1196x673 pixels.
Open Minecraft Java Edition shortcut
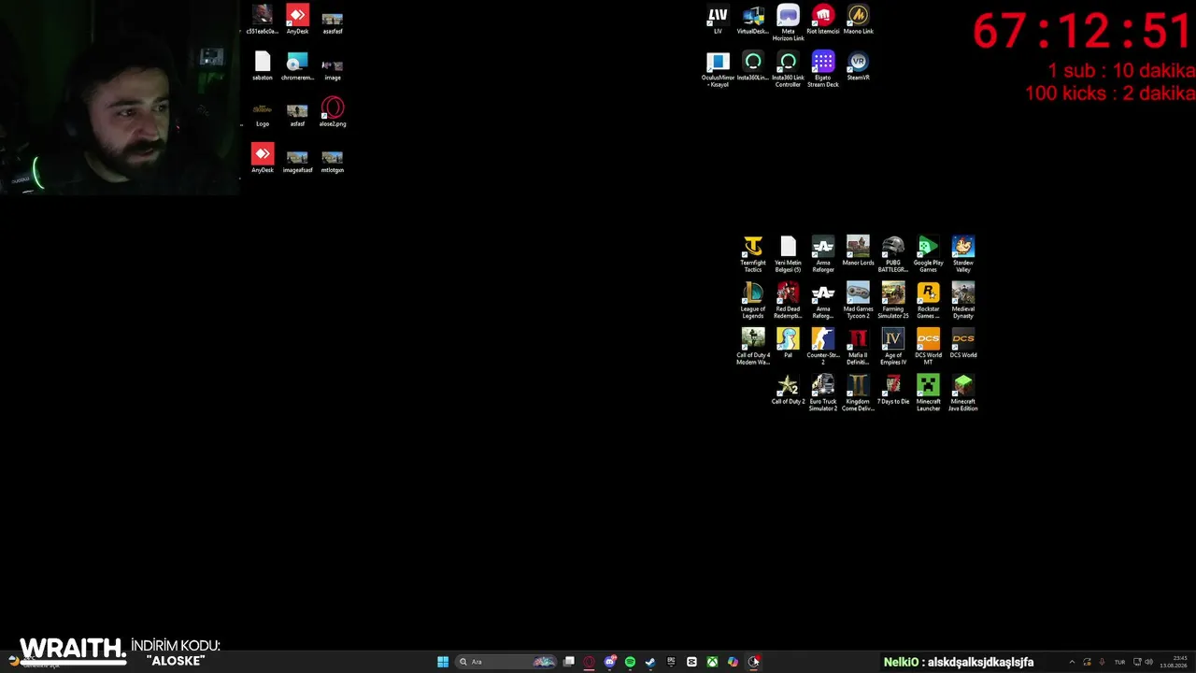(x=963, y=394)
